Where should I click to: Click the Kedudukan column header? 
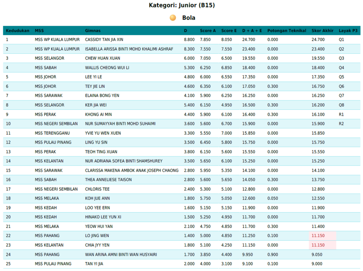pos(17,31)
